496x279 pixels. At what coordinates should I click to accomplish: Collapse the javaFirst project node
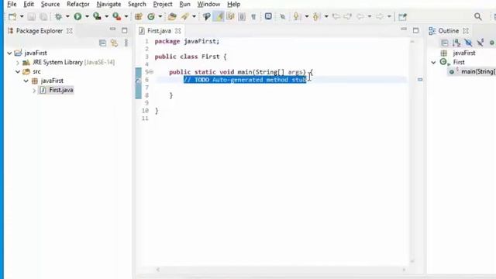click(x=9, y=53)
